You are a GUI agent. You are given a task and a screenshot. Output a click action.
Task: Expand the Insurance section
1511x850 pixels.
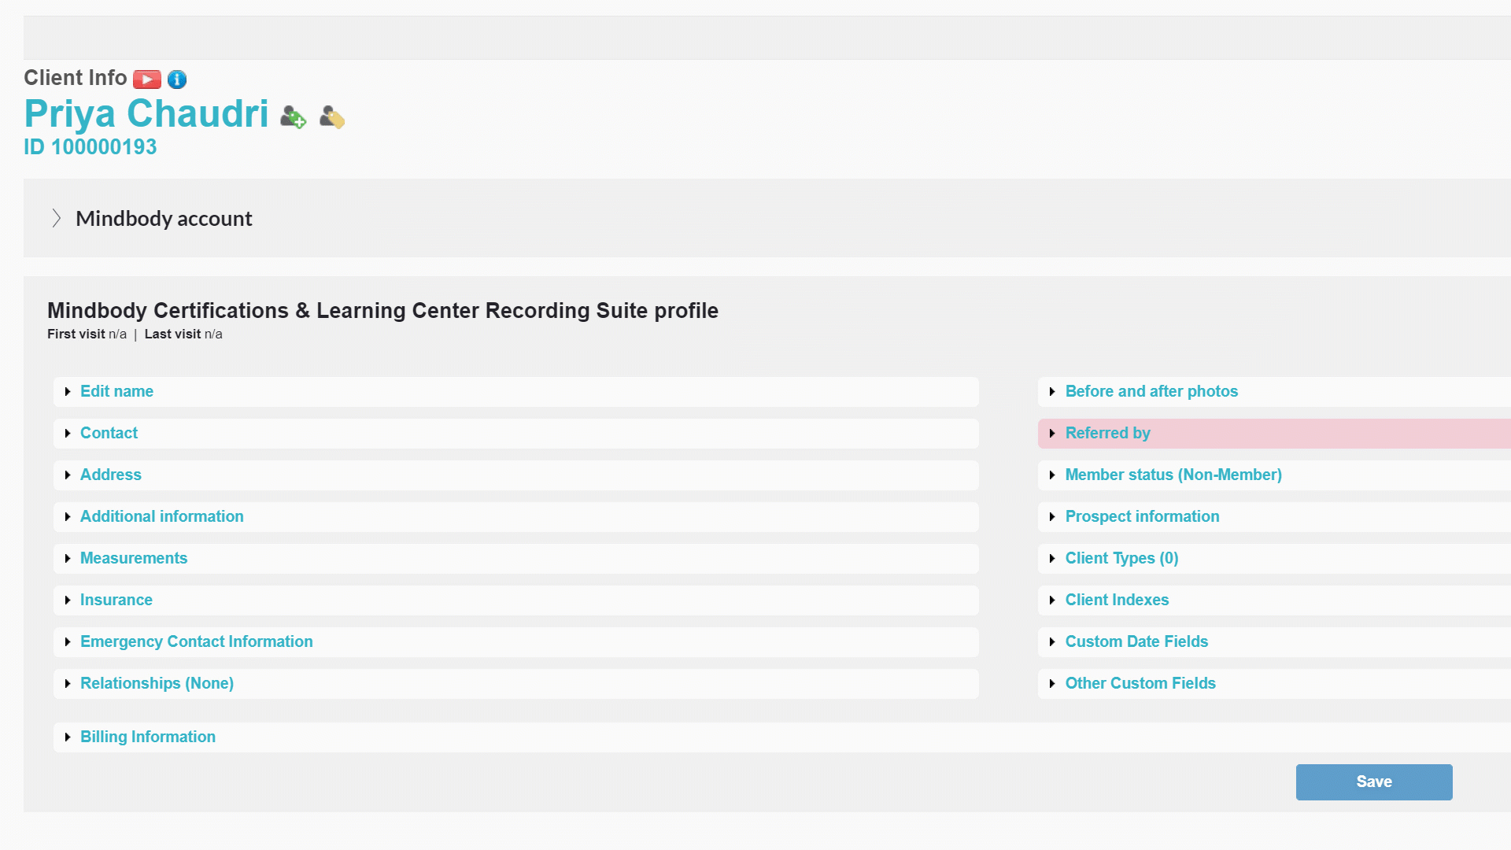pos(516,601)
